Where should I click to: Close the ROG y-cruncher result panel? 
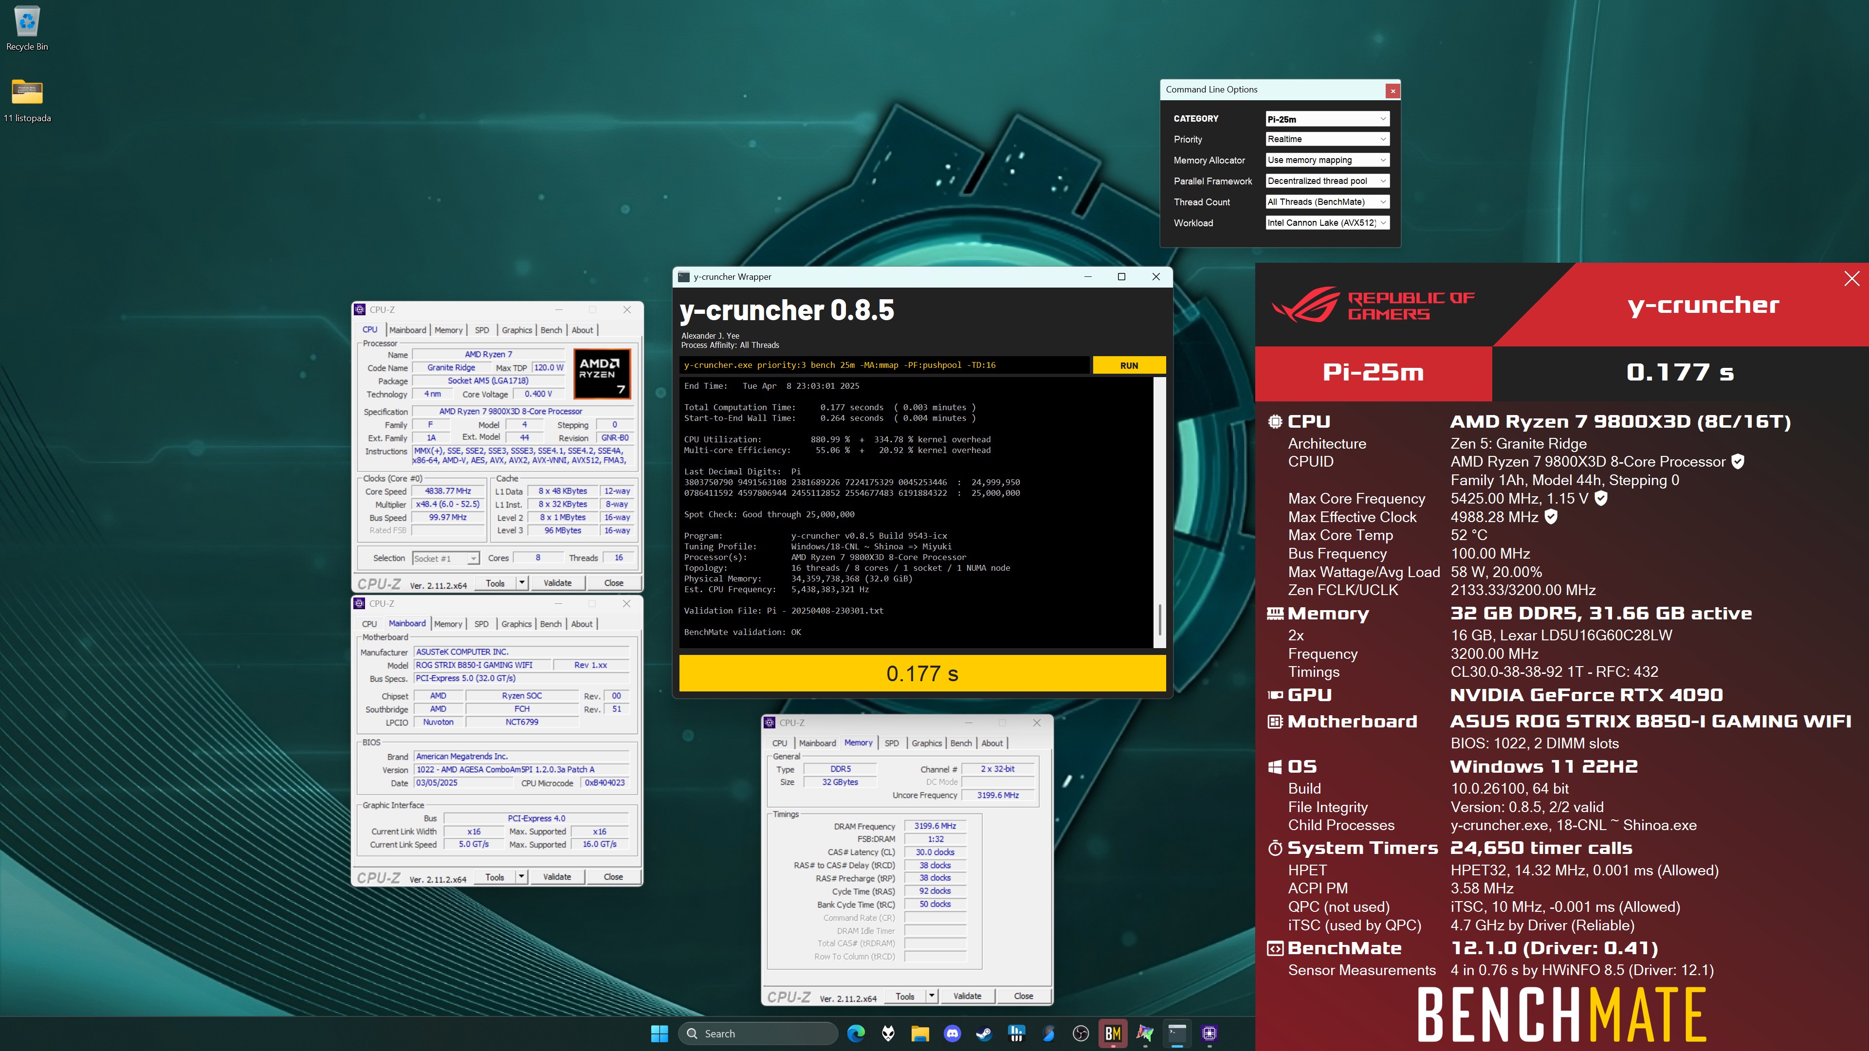tap(1851, 278)
